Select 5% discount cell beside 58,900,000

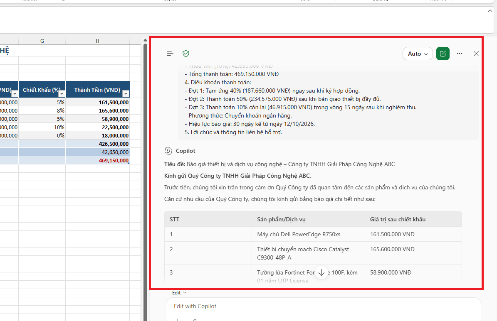[42, 119]
